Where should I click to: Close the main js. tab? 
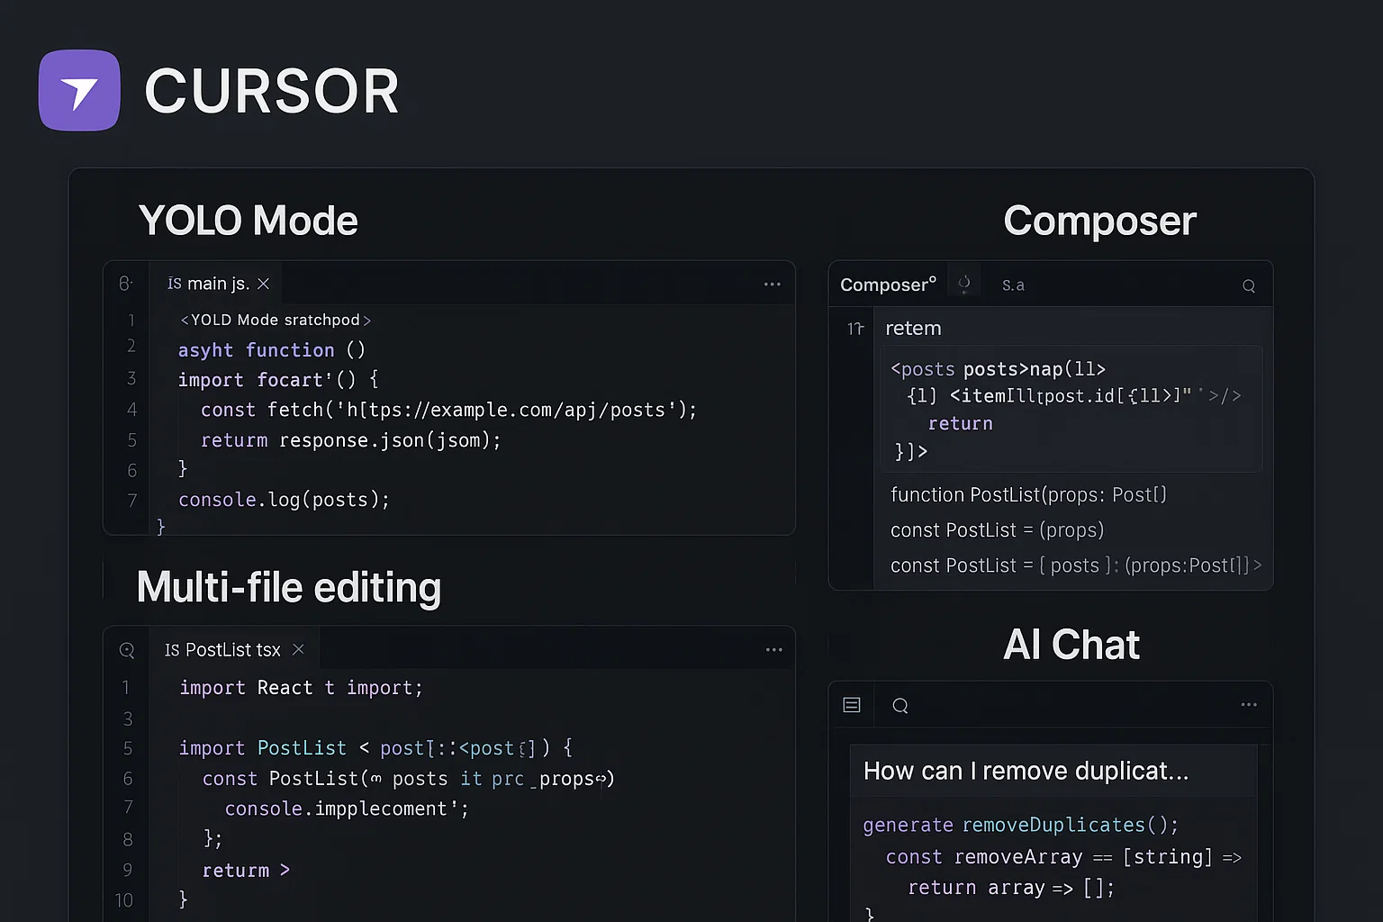[x=264, y=284]
